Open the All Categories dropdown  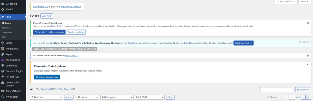pyautogui.click(x=117, y=97)
